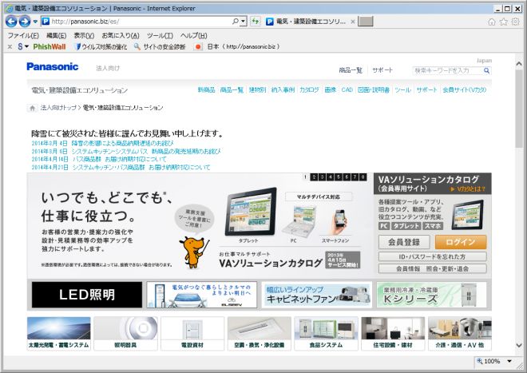The width and height of the screenshot is (527, 373).
Task: Click the browser Forward arrow button
Action: pyautogui.click(x=25, y=22)
